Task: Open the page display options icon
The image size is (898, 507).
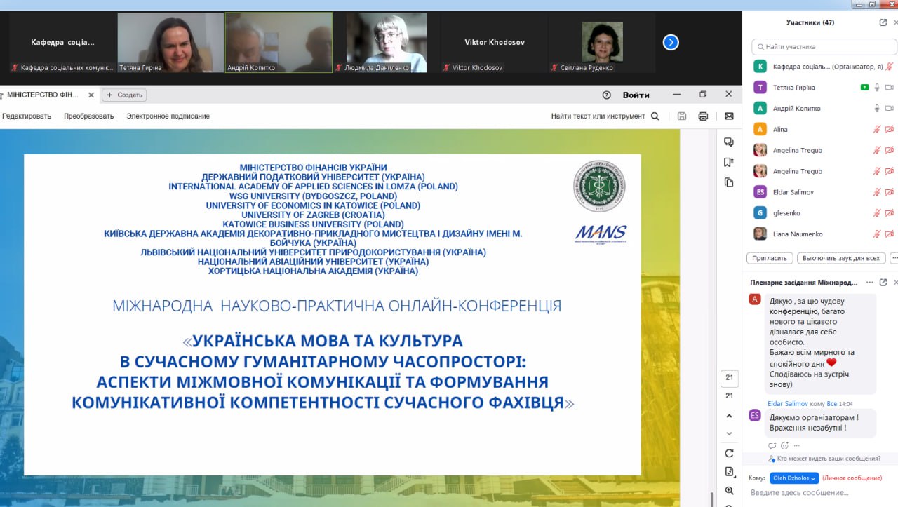Action: click(729, 471)
